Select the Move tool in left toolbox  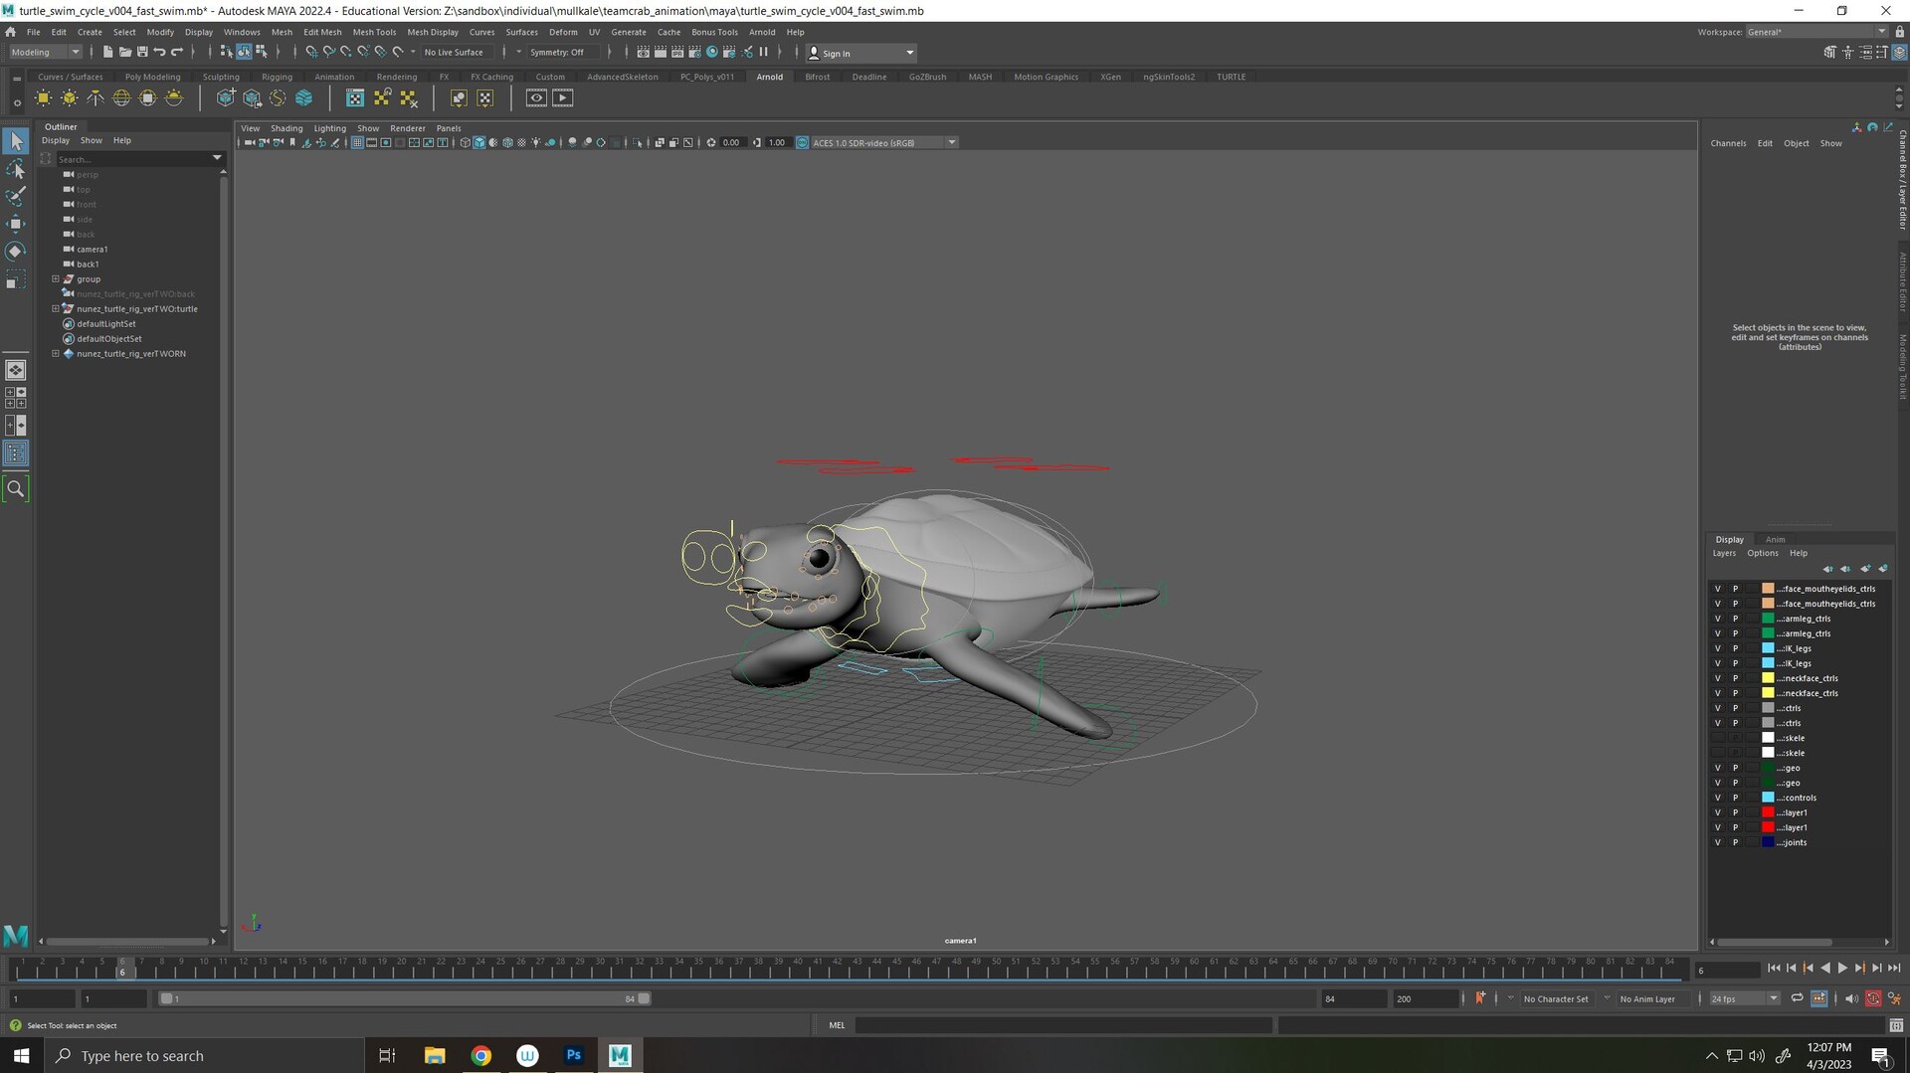[x=16, y=224]
